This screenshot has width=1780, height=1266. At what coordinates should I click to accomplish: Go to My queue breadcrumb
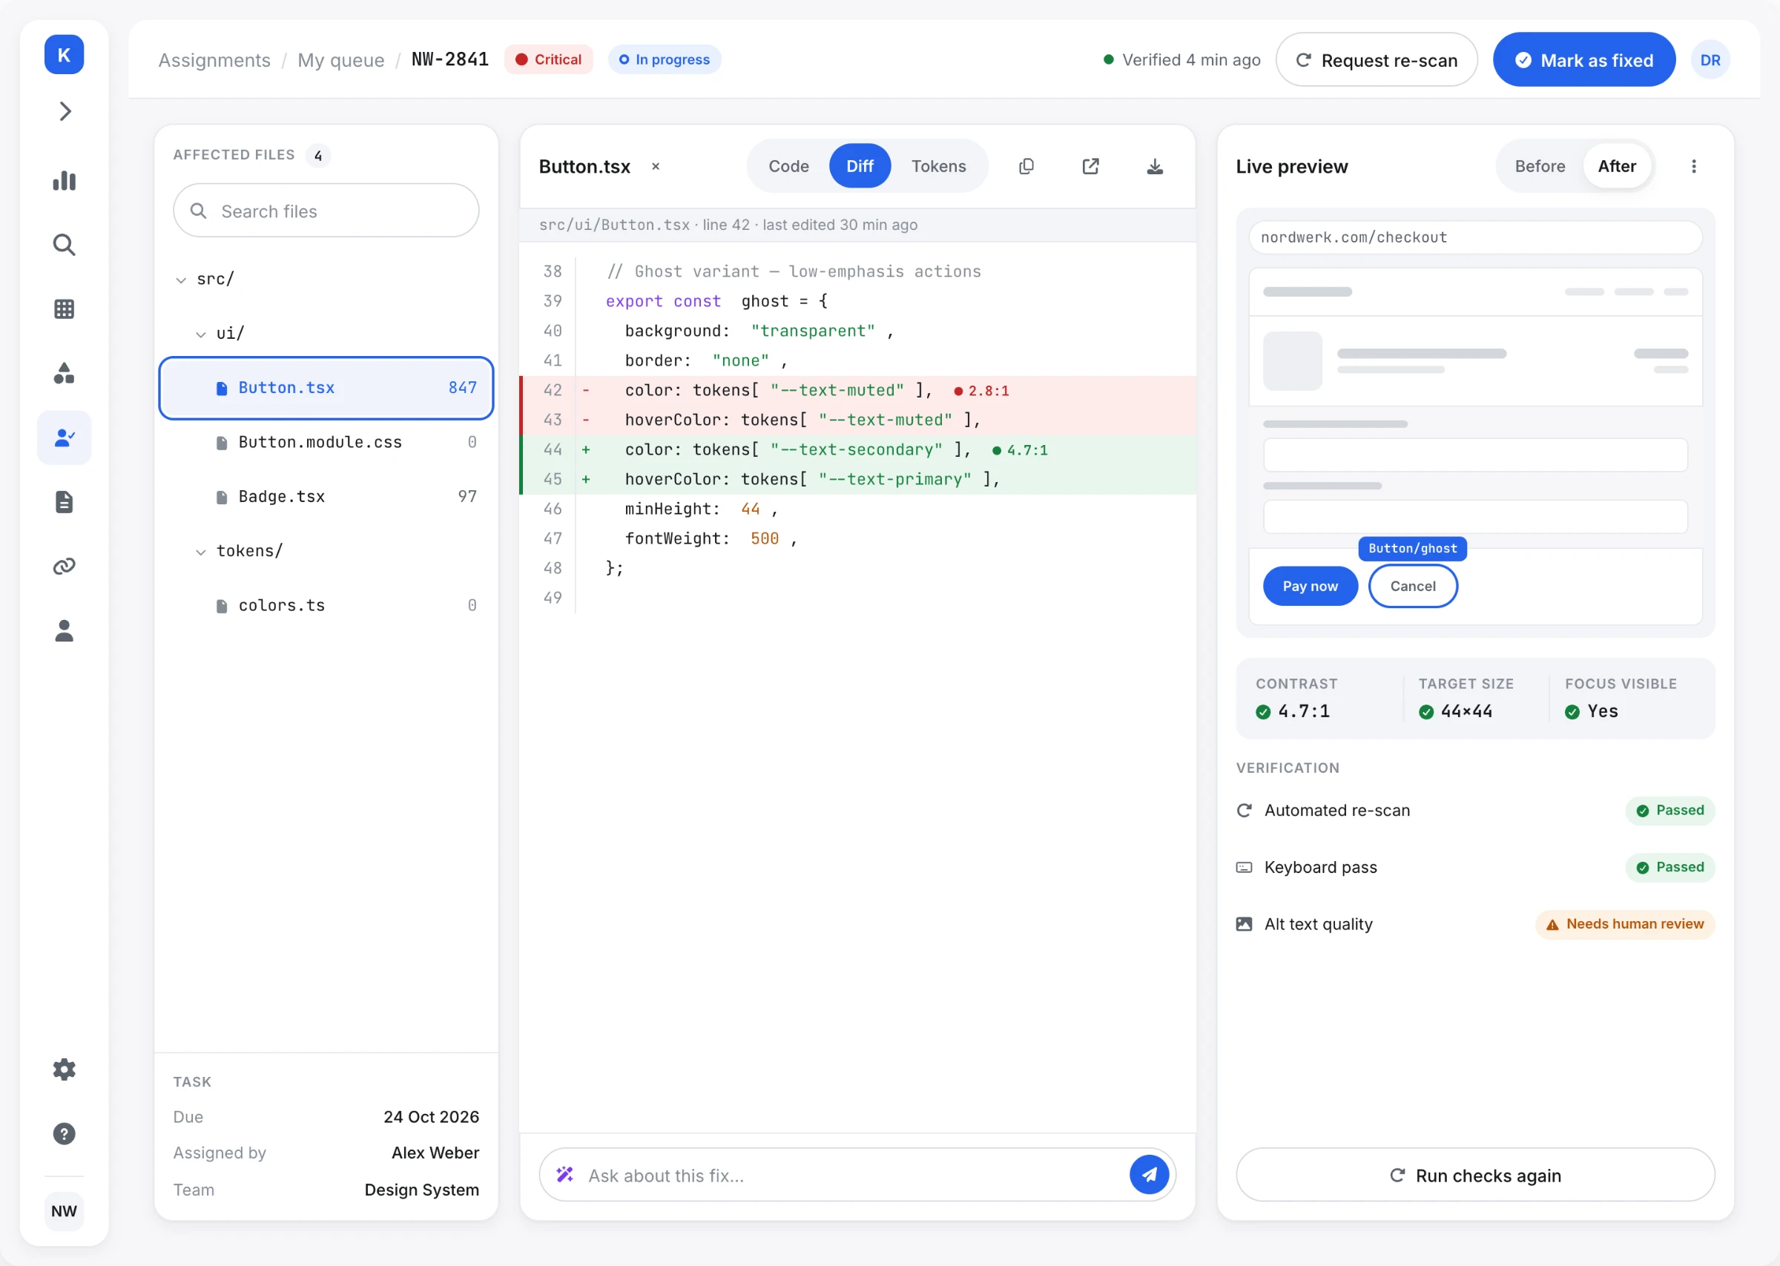coord(340,60)
